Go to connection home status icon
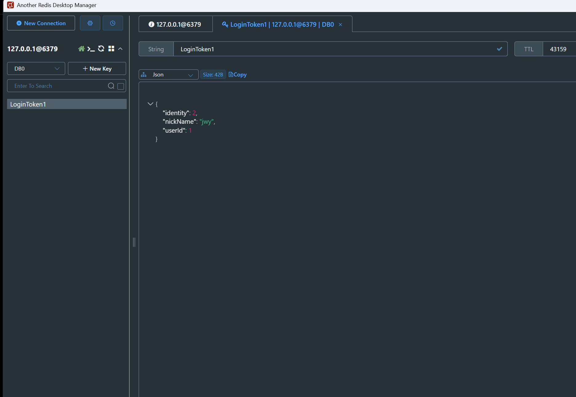The image size is (576, 397). tap(81, 49)
